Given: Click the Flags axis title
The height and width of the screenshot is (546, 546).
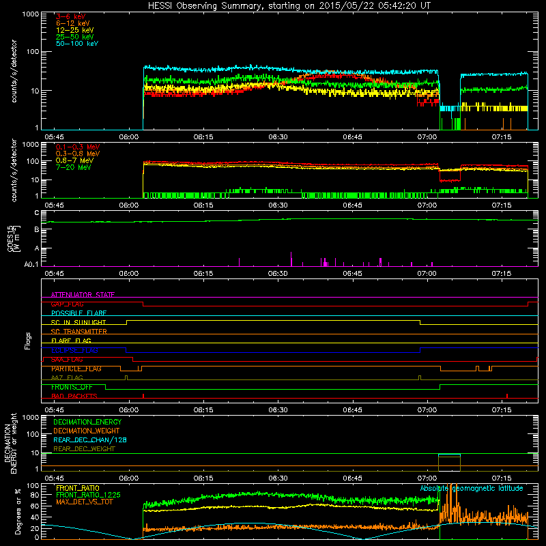Looking at the screenshot, I should tap(27, 341).
